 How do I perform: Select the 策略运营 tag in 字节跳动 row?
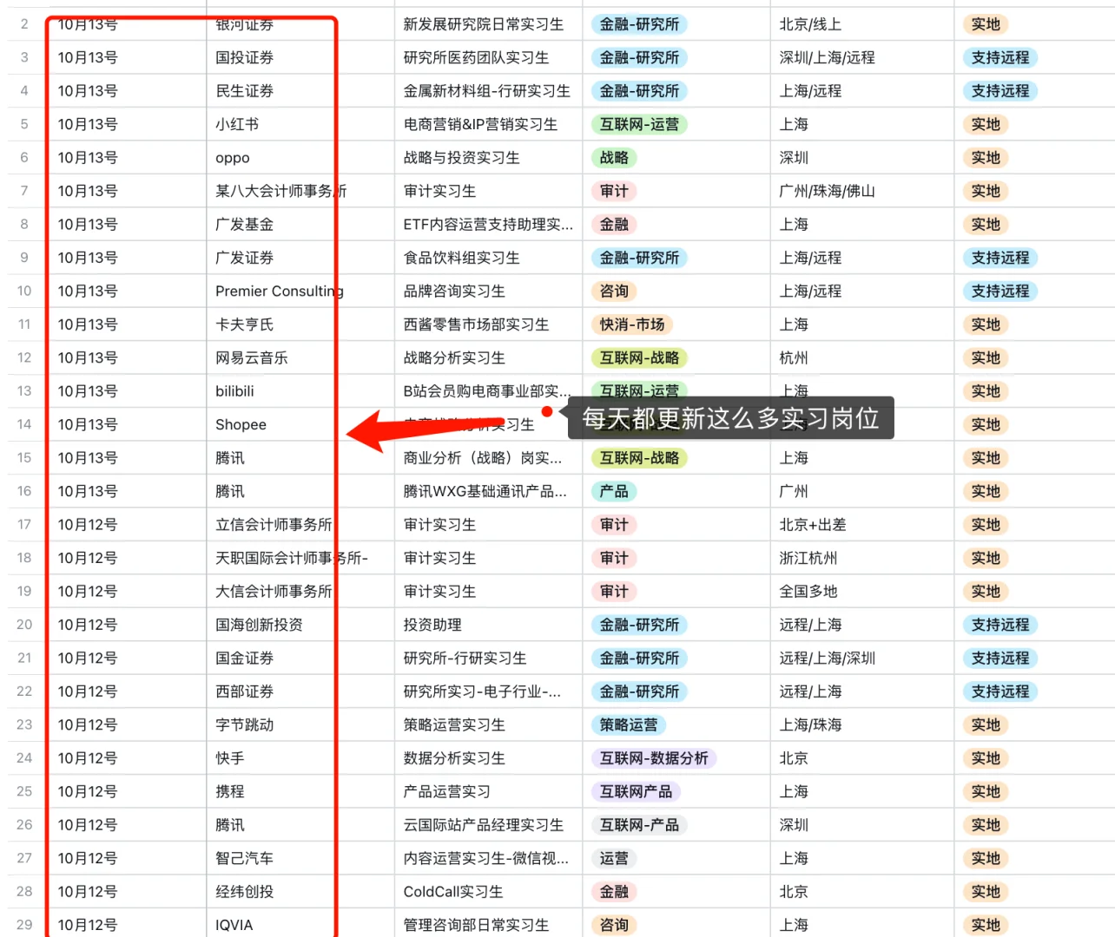point(629,725)
